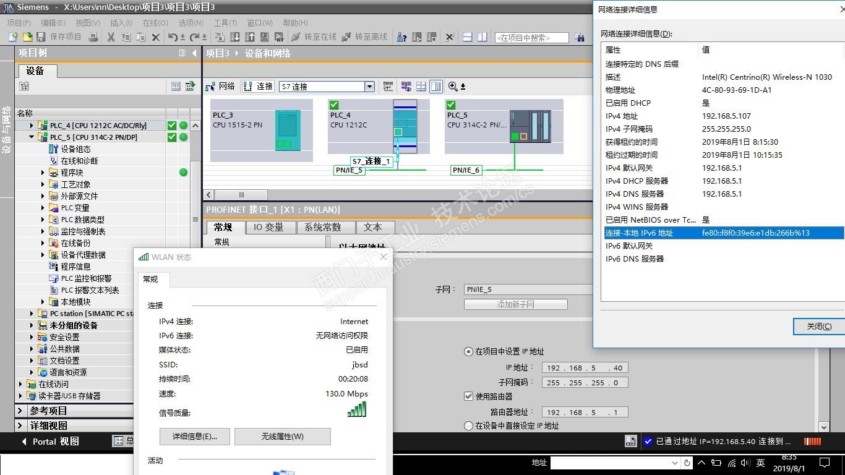Click the 子网掩码 field 255.255.255.0
Viewport: 845px width, 475px height.
pyautogui.click(x=585, y=382)
